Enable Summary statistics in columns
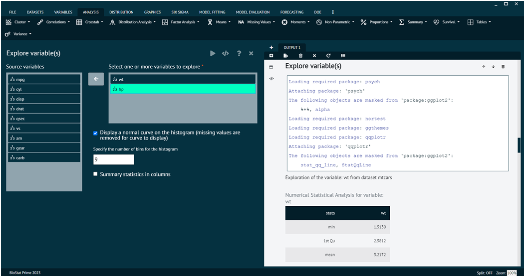This screenshot has width=525, height=277. (95, 174)
